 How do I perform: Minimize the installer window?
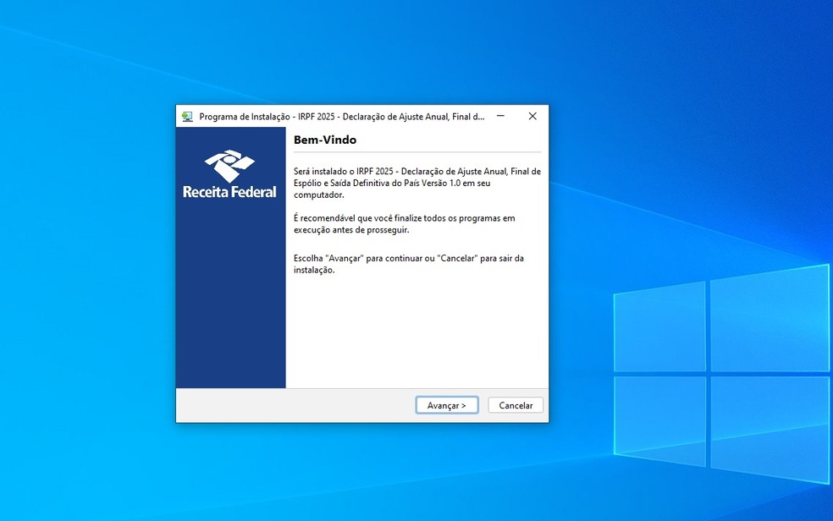click(501, 117)
